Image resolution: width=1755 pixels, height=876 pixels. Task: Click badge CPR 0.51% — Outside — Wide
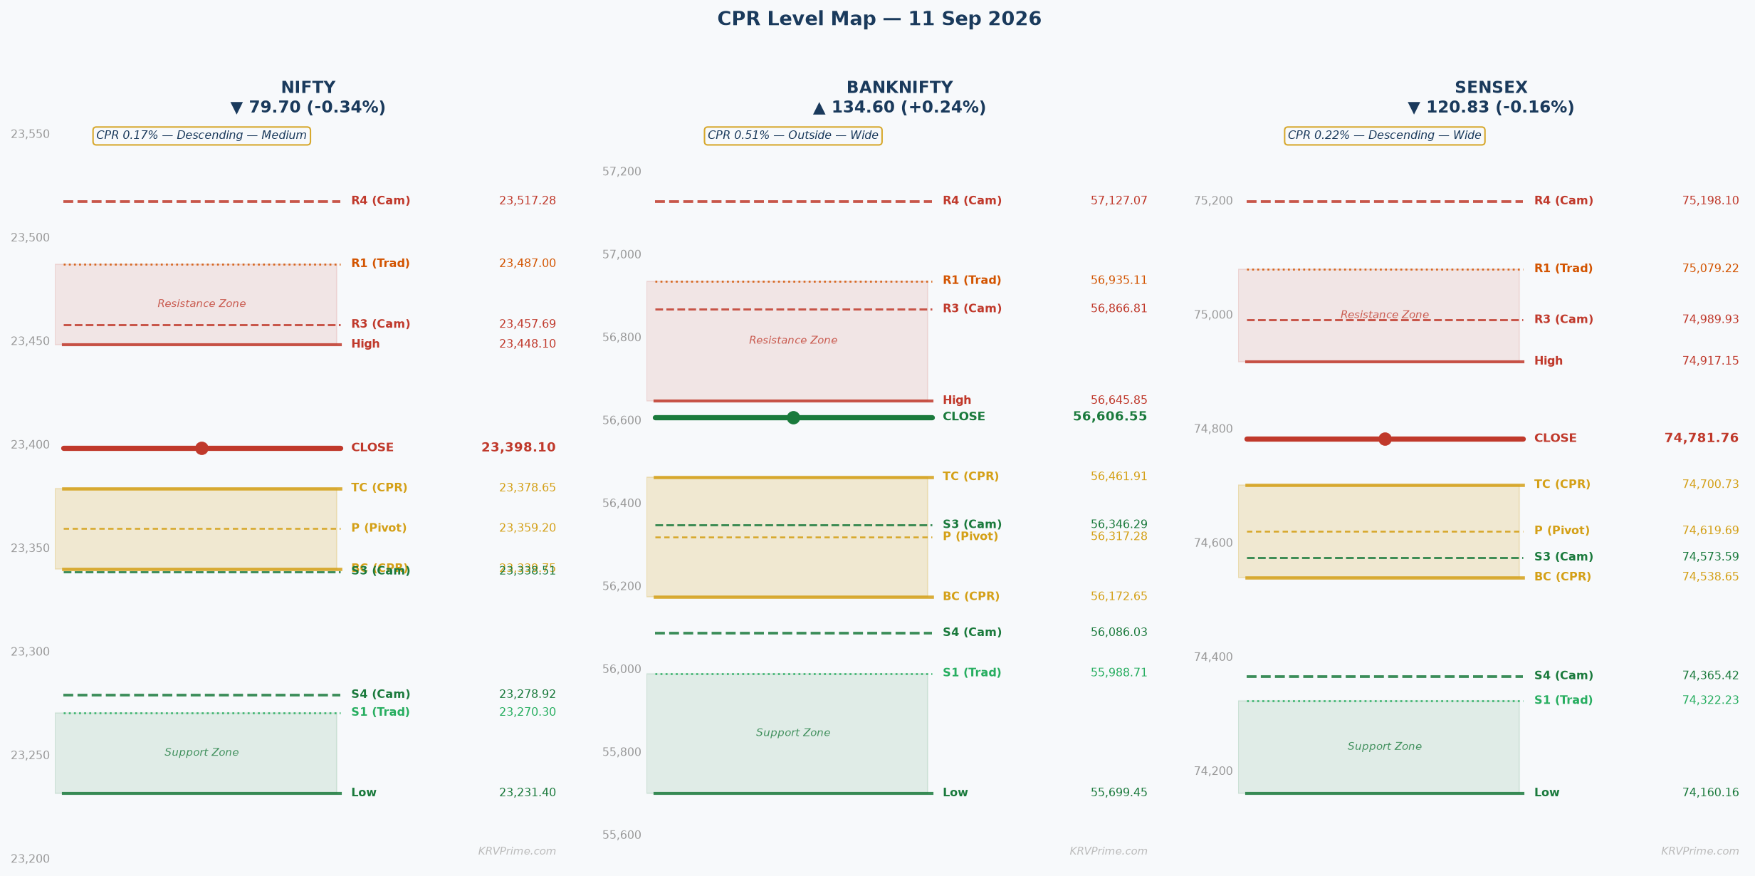tap(793, 136)
